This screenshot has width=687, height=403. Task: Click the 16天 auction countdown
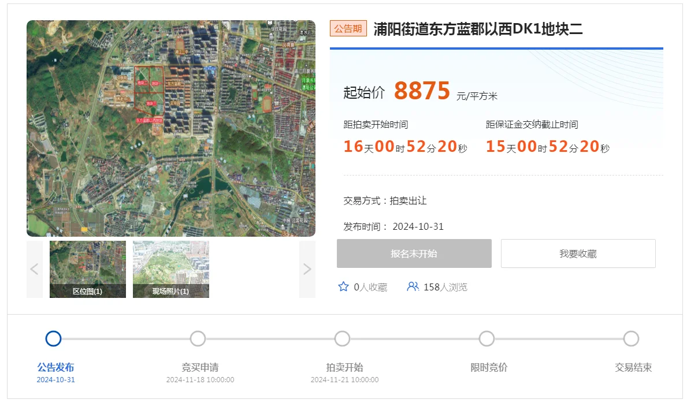coord(405,147)
